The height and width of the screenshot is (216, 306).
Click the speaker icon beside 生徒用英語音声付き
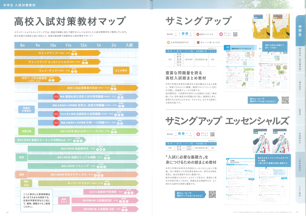point(168,42)
